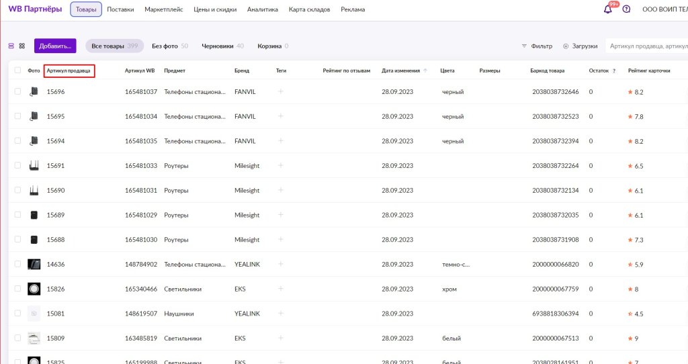Switch to list view layout icon

tap(11, 46)
